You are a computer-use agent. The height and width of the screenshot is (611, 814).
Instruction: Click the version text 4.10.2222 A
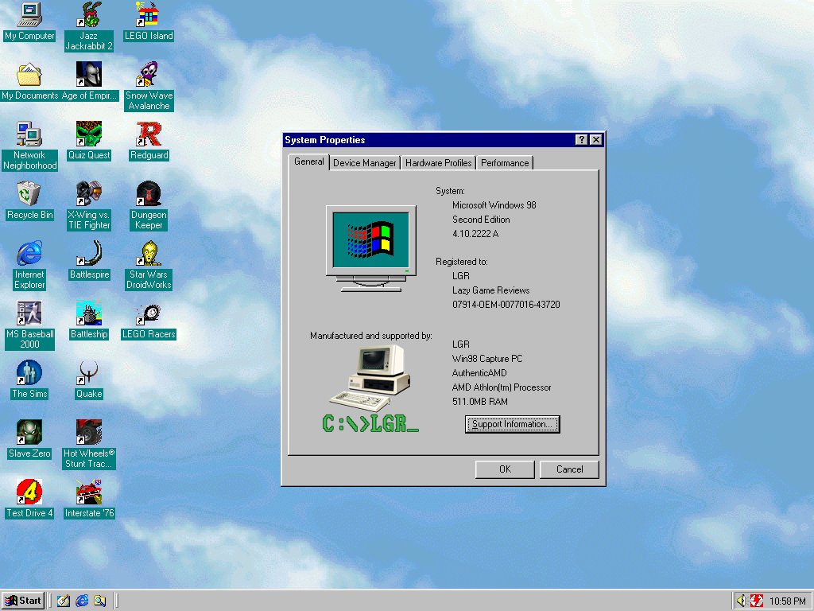click(475, 234)
